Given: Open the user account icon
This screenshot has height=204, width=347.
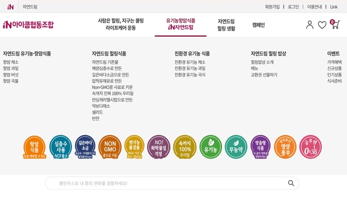Looking at the screenshot, I should [x=310, y=25].
